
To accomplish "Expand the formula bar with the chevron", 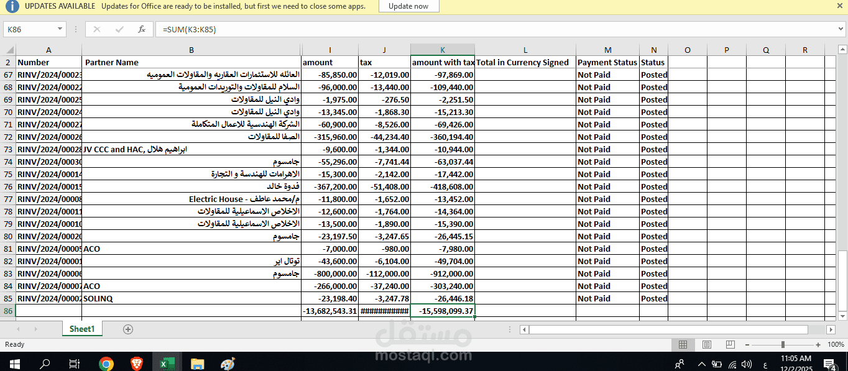I will click(841, 29).
